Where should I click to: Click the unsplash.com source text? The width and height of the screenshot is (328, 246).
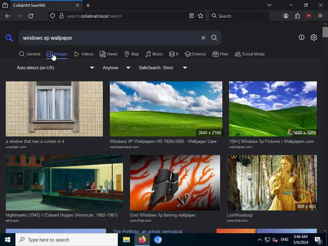[x=16, y=147]
